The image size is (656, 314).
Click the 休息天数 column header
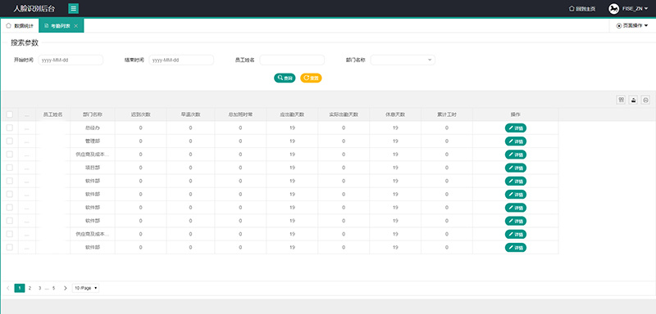(x=395, y=114)
